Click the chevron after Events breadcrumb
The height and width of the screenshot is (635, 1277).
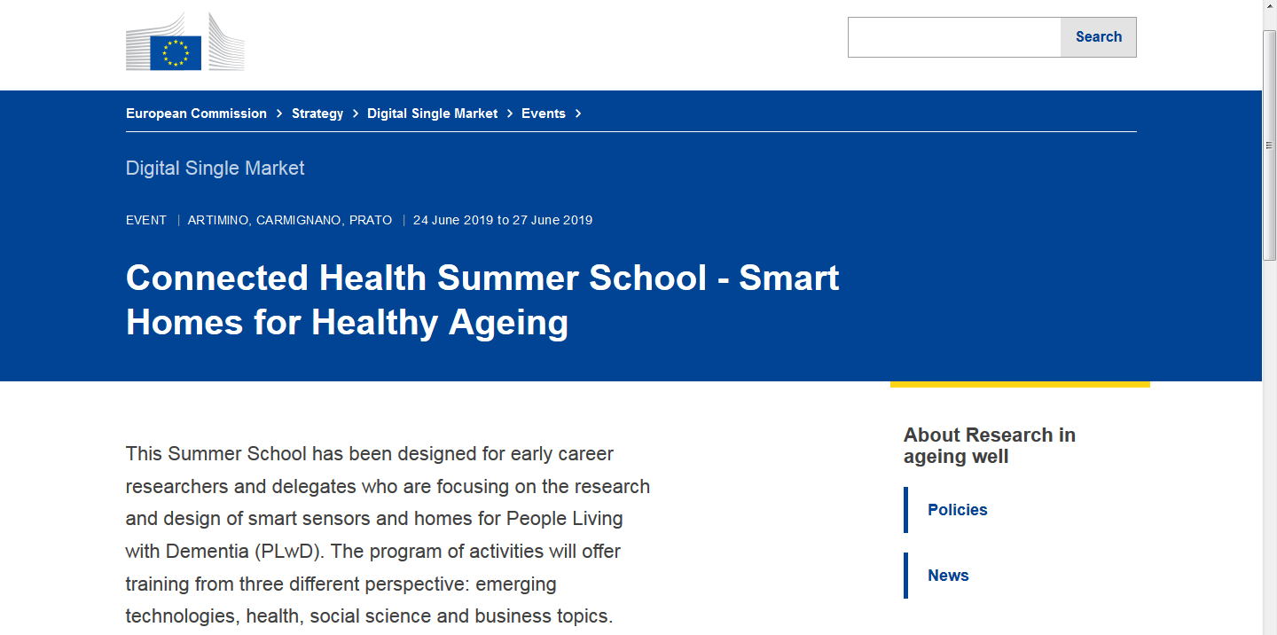coord(578,114)
